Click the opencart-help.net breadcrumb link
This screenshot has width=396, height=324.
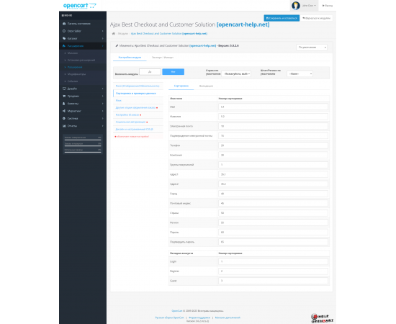pos(169,34)
